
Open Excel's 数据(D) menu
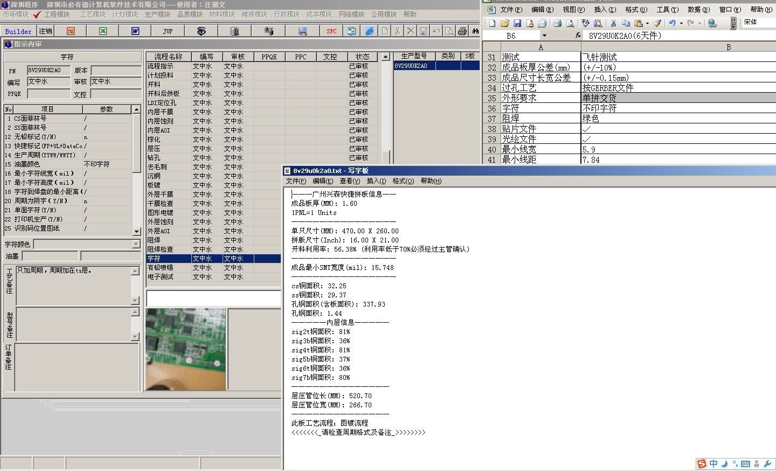pyautogui.click(x=698, y=10)
